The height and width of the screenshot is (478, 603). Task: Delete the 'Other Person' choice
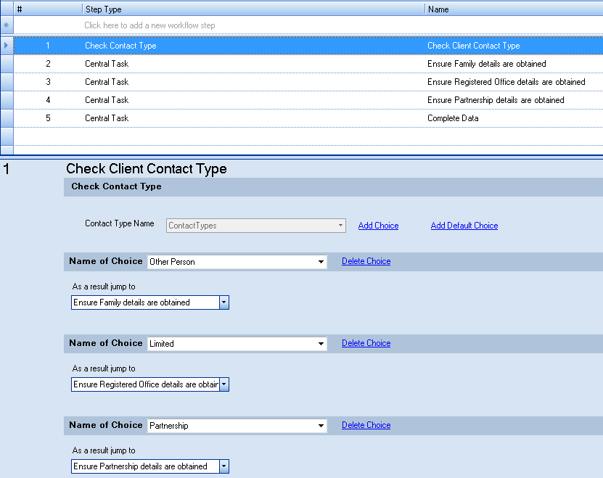click(366, 261)
